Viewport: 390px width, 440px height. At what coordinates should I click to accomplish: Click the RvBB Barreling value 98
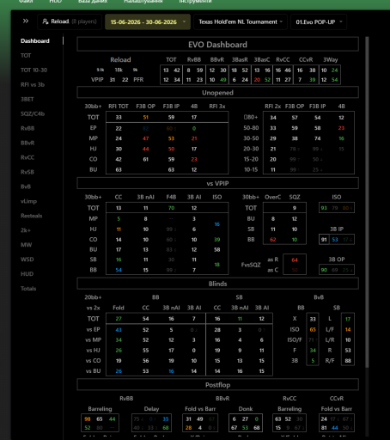pos(88,419)
